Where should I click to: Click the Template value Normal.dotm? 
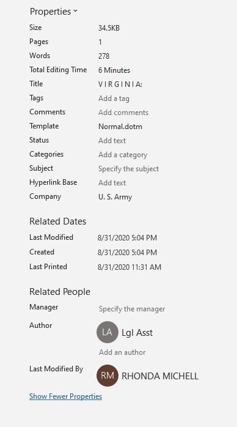pos(120,127)
